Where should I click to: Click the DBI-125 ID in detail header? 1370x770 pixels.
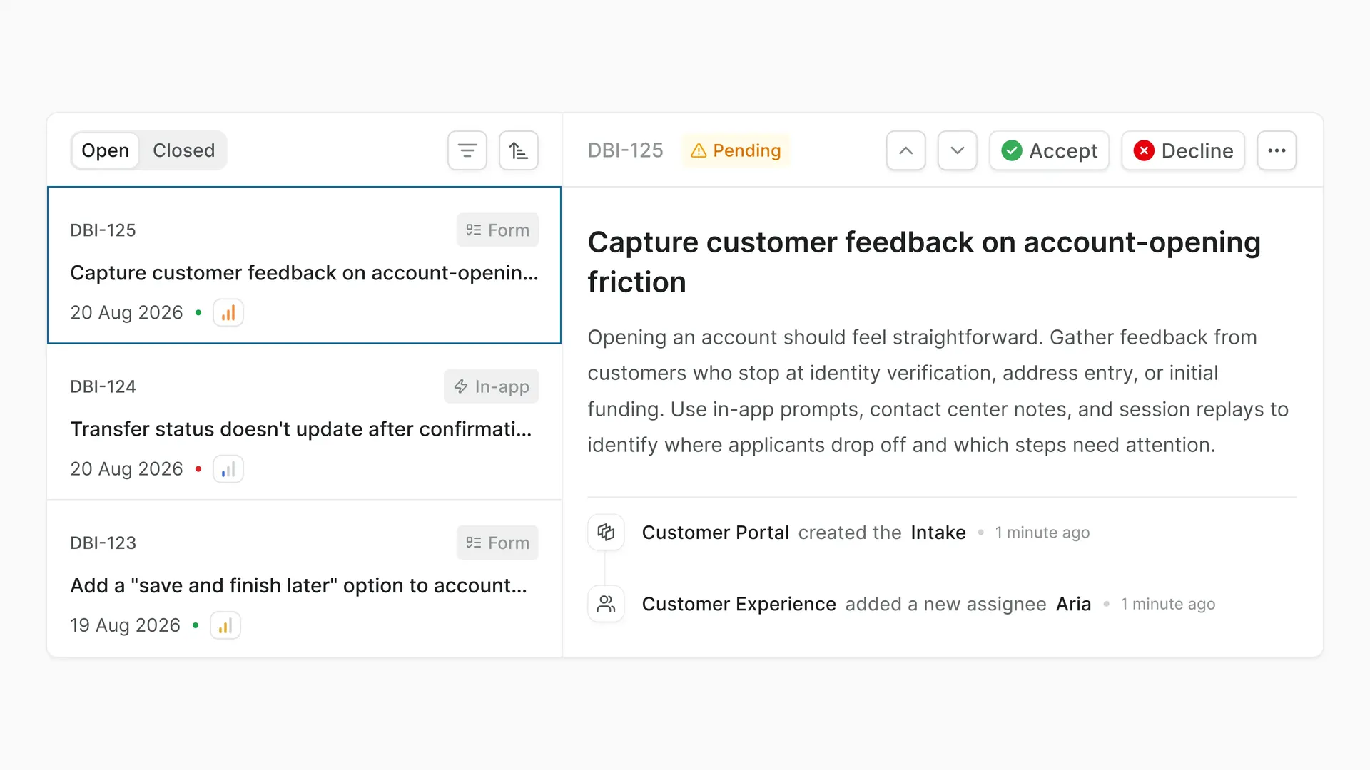pos(625,150)
